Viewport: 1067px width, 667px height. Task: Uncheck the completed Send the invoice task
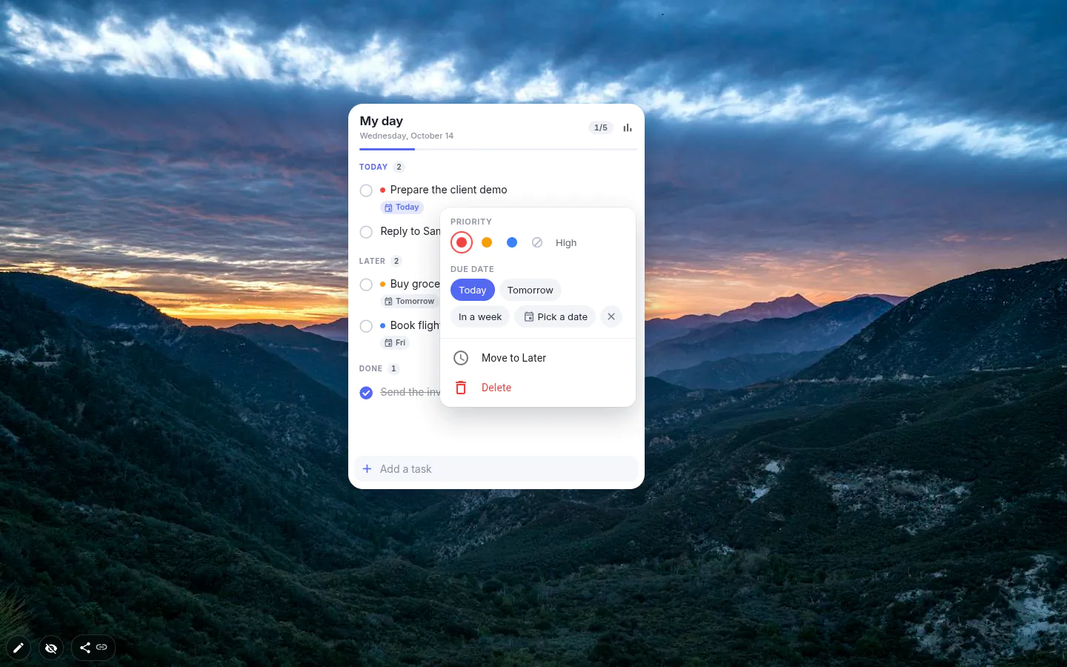tap(366, 393)
